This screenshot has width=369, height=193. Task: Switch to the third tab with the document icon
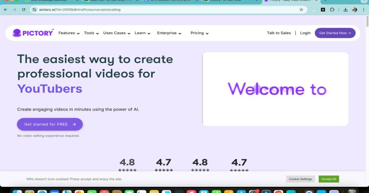[x=172, y=1]
